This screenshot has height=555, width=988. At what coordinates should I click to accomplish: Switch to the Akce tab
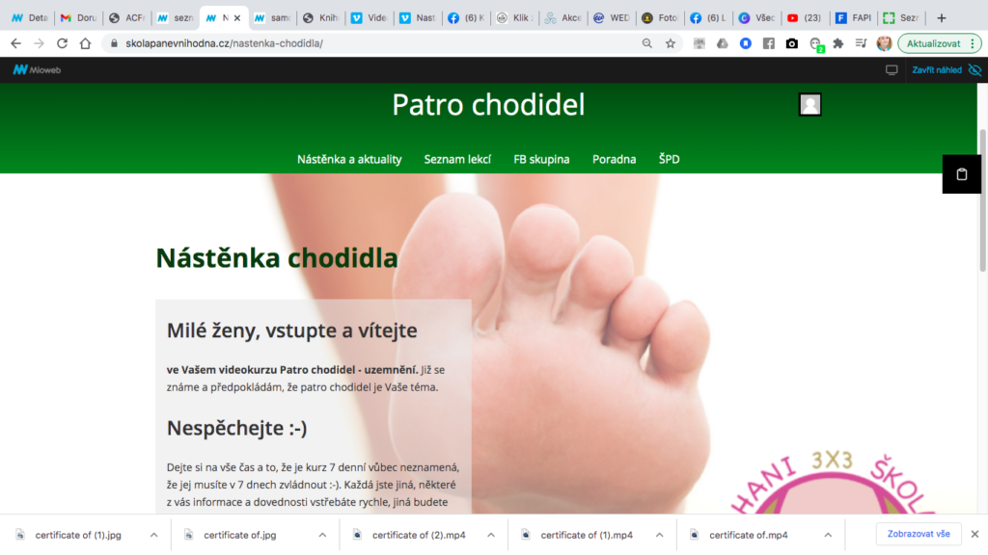click(563, 18)
